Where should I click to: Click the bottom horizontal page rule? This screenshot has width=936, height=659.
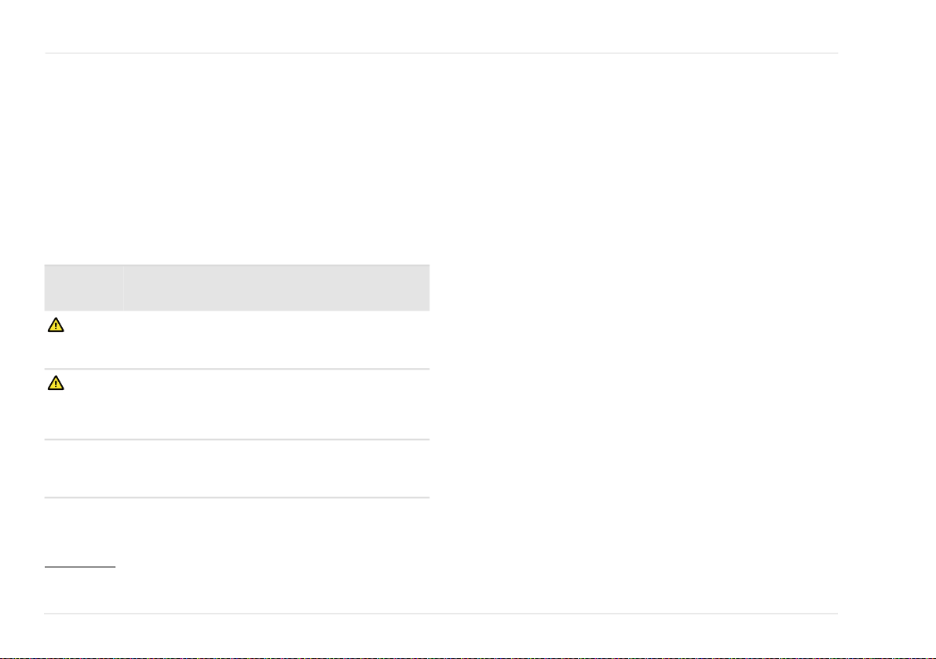tap(441, 613)
